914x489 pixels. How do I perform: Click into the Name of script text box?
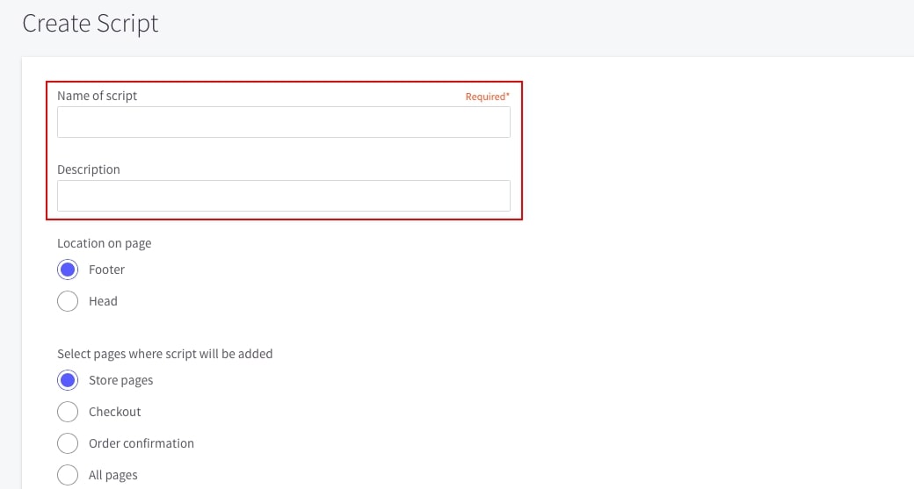tap(283, 122)
